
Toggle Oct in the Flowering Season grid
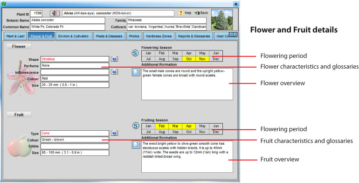click(189, 59)
